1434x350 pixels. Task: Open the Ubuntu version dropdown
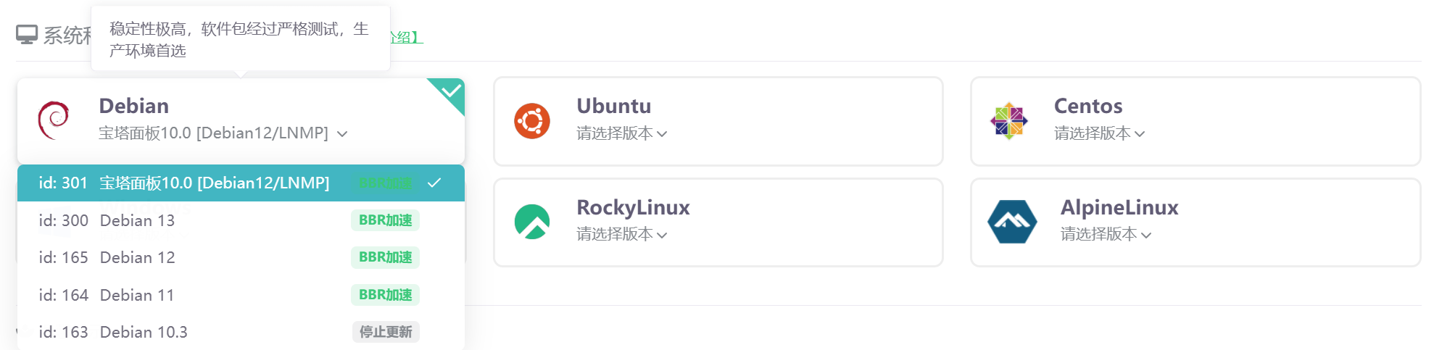point(621,133)
